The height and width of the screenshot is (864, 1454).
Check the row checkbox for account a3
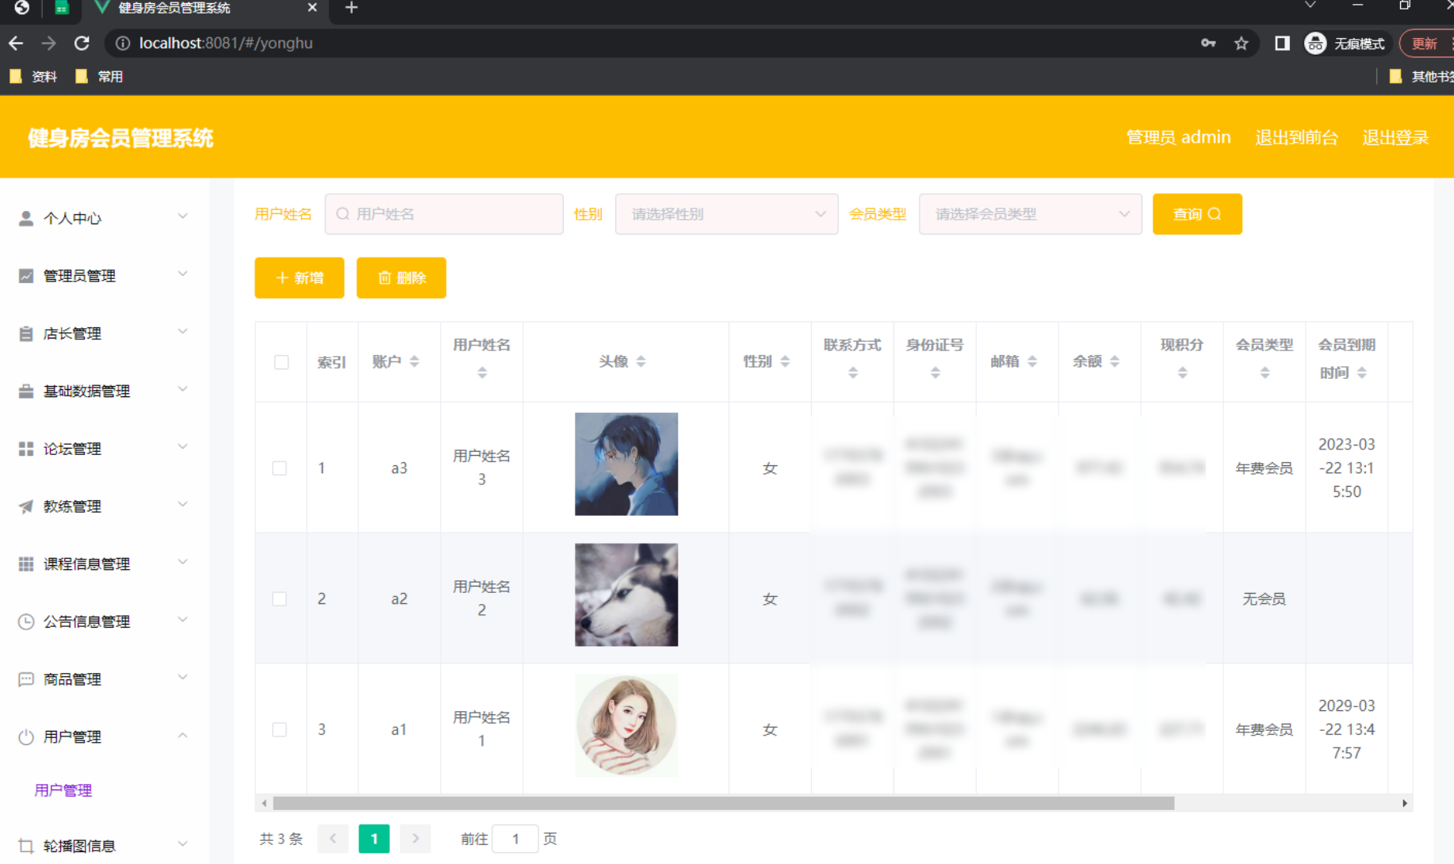(x=280, y=468)
